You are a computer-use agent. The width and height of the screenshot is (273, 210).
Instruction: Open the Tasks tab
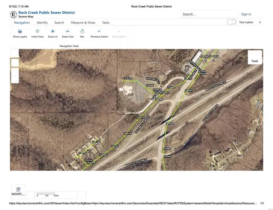pyautogui.click(x=106, y=23)
